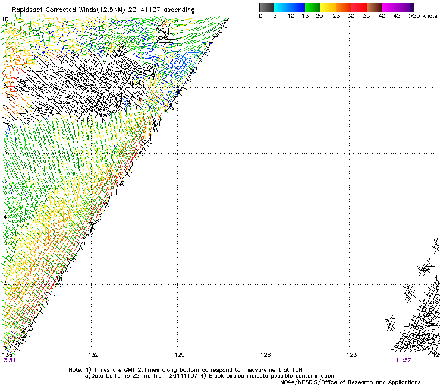Click the yellow 20-25 knots color segment
The width and height of the screenshot is (440, 386).
click(328, 7)
